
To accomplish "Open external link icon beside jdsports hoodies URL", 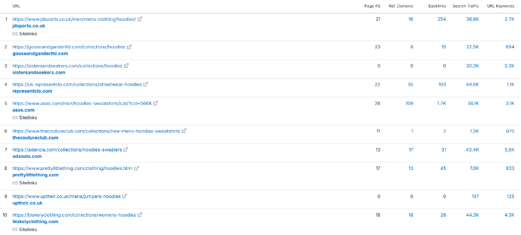I will coord(140,19).
